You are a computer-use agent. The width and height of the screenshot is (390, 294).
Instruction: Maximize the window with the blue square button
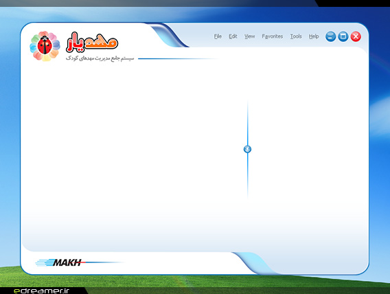(343, 36)
